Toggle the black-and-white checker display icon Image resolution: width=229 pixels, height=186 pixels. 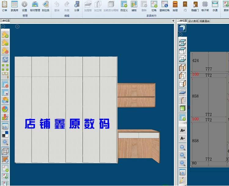[5, 134]
